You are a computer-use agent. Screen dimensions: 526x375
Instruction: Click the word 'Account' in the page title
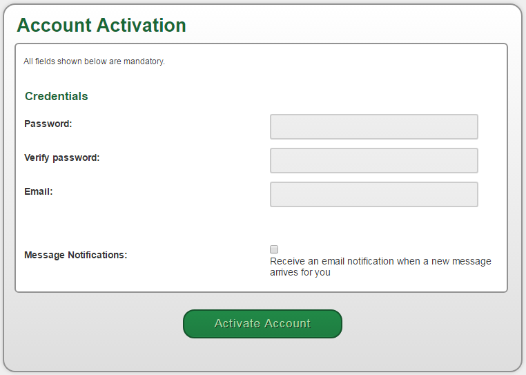55,25
